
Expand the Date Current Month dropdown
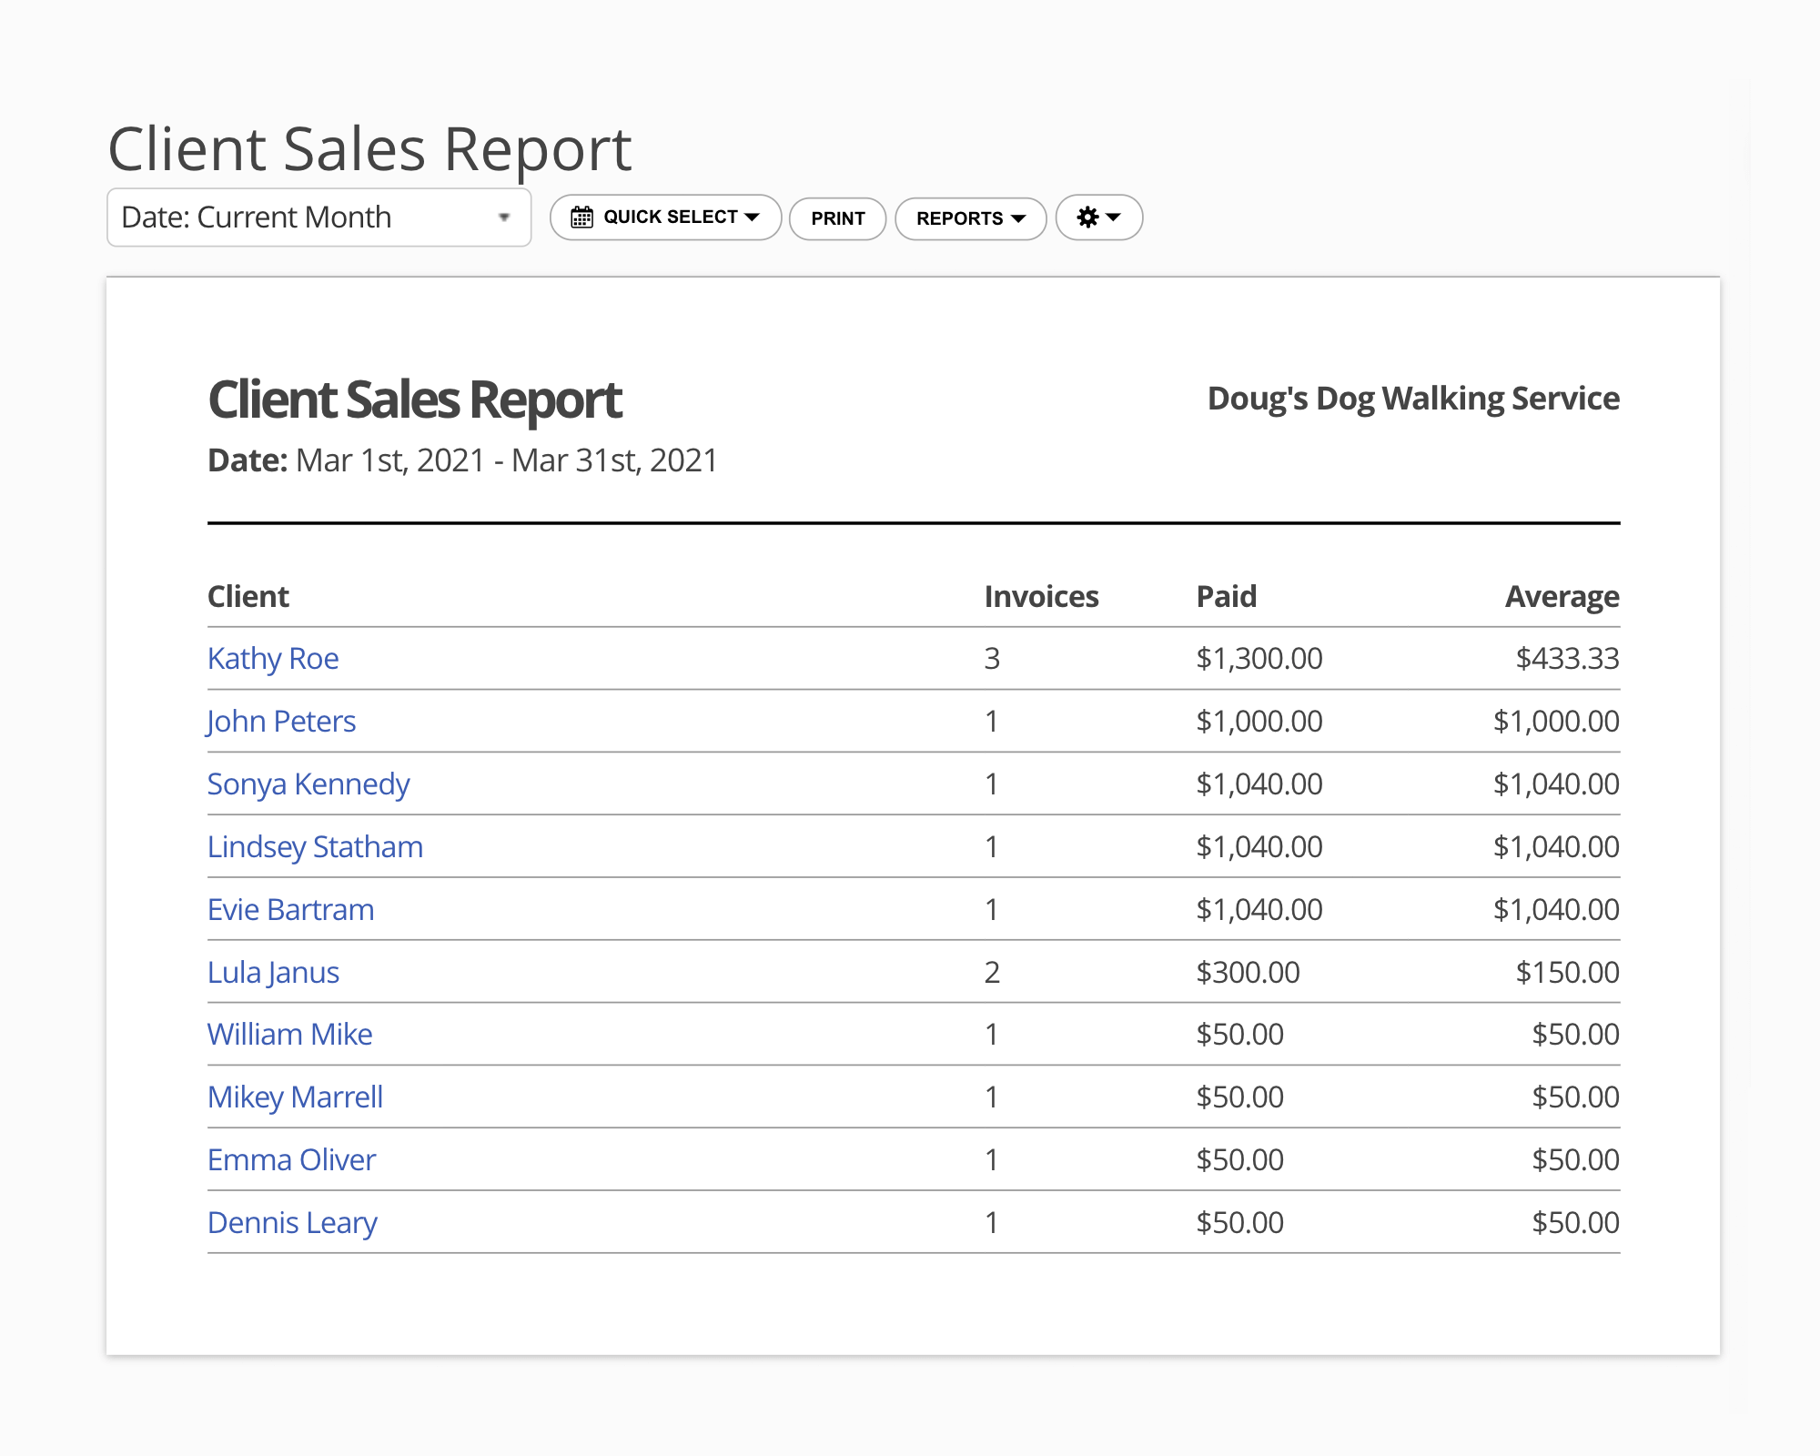click(318, 217)
